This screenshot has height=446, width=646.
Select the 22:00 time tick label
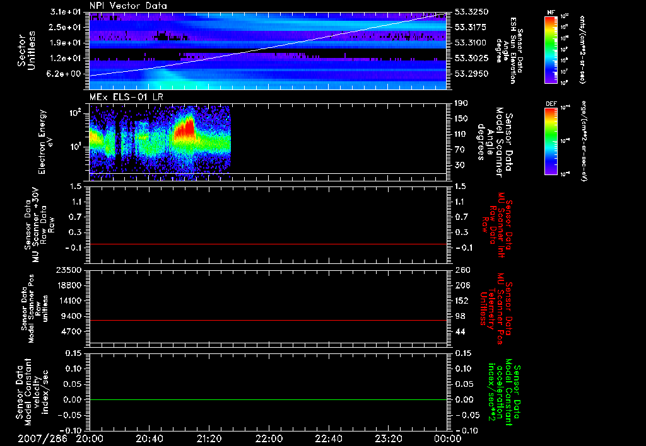269,438
